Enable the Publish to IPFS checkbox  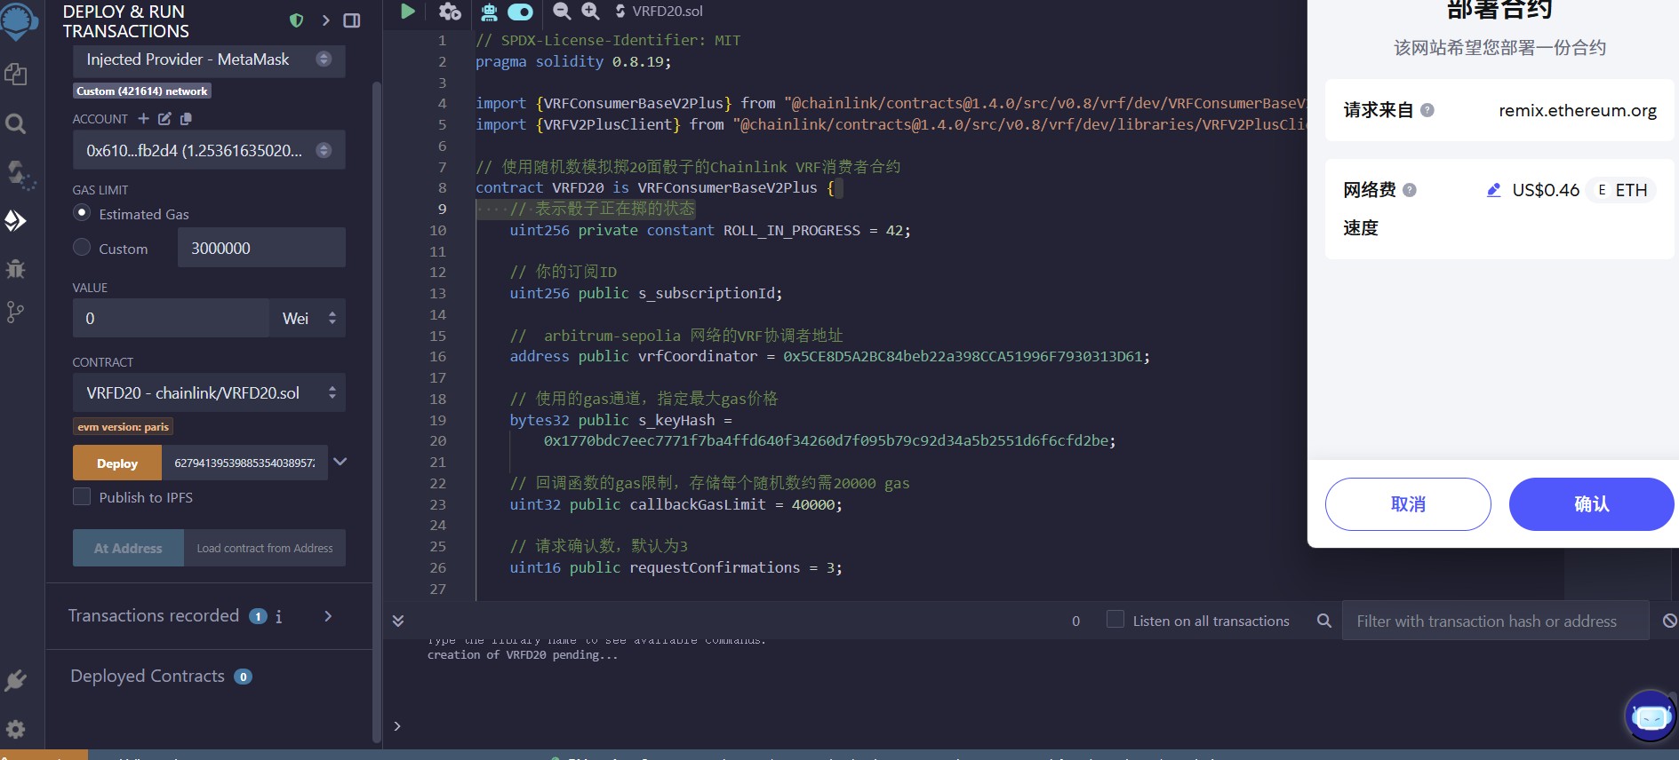[x=82, y=497]
